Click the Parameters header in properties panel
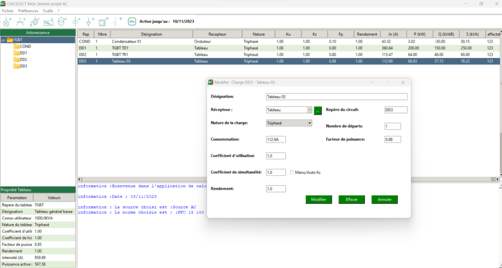 click(17, 197)
